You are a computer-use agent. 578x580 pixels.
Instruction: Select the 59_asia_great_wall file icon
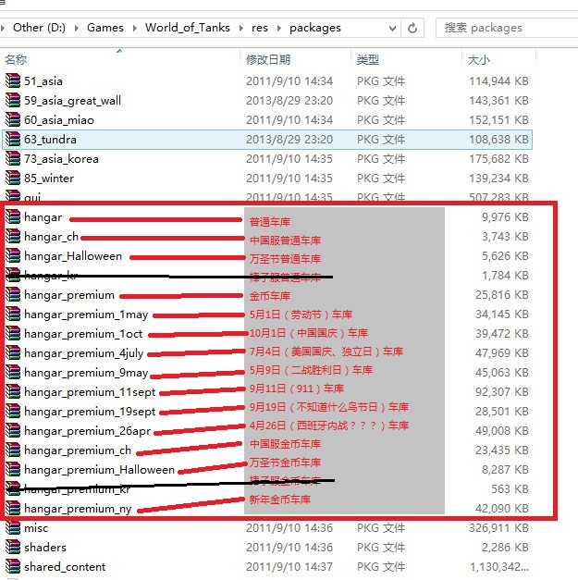[13, 100]
